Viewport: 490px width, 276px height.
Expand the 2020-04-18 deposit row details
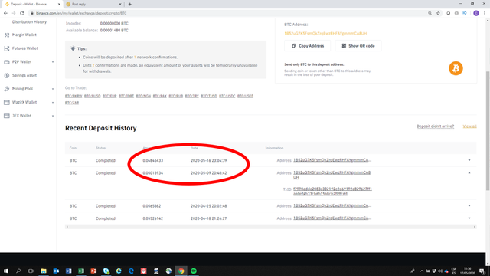tap(469, 219)
